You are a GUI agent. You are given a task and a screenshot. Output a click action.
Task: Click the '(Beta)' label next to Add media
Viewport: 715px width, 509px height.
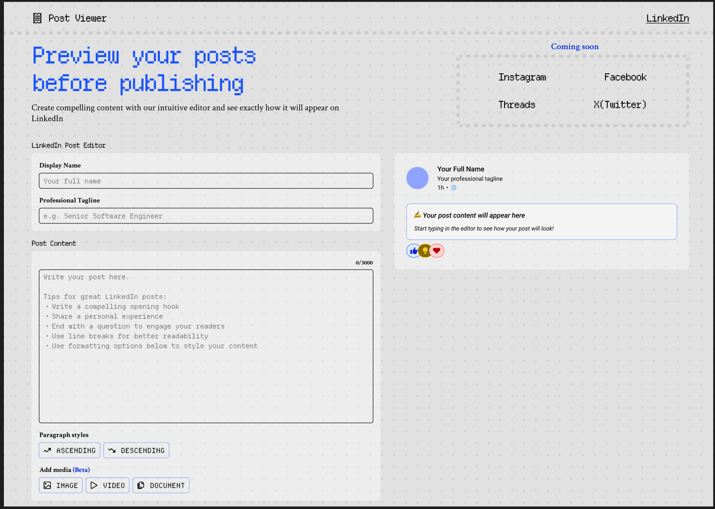tap(81, 470)
